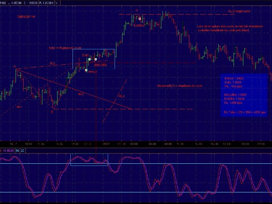Click the 20 oversold level parameter
The height and width of the screenshot is (204, 272).
click(x=22, y=151)
